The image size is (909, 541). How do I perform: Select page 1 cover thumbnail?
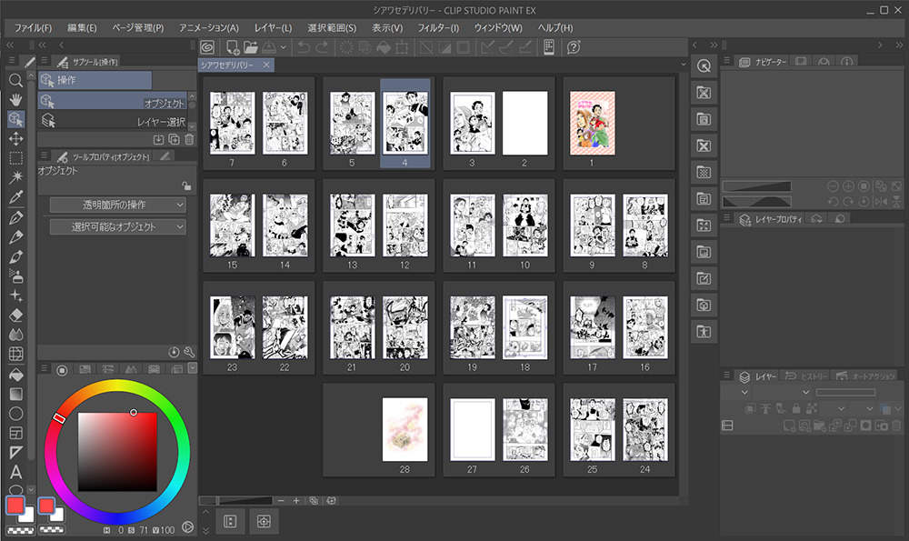592,123
